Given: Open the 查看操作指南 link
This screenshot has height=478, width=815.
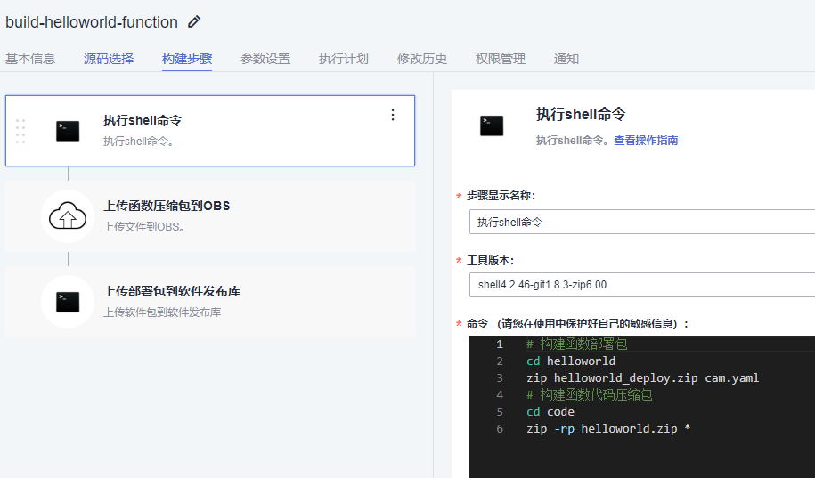Looking at the screenshot, I should click(x=646, y=141).
